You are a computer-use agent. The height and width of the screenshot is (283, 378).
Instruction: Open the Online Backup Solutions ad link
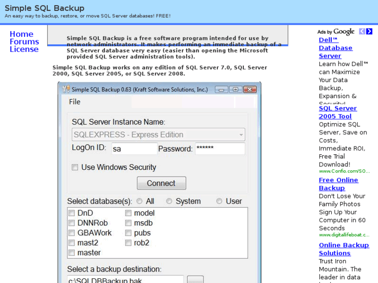click(344, 249)
